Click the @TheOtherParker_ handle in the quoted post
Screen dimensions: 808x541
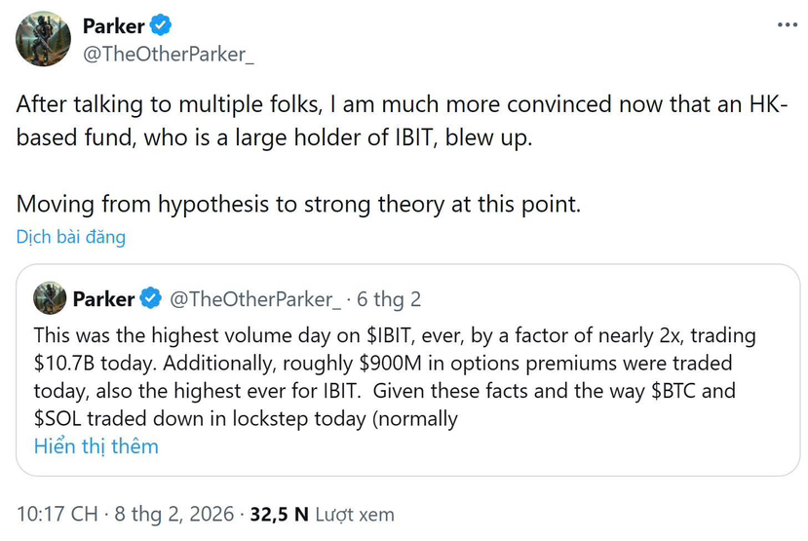(256, 298)
